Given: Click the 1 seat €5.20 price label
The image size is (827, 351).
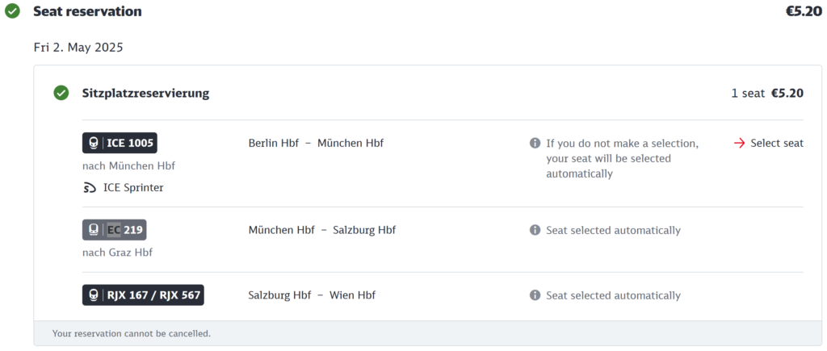Looking at the screenshot, I should (767, 94).
